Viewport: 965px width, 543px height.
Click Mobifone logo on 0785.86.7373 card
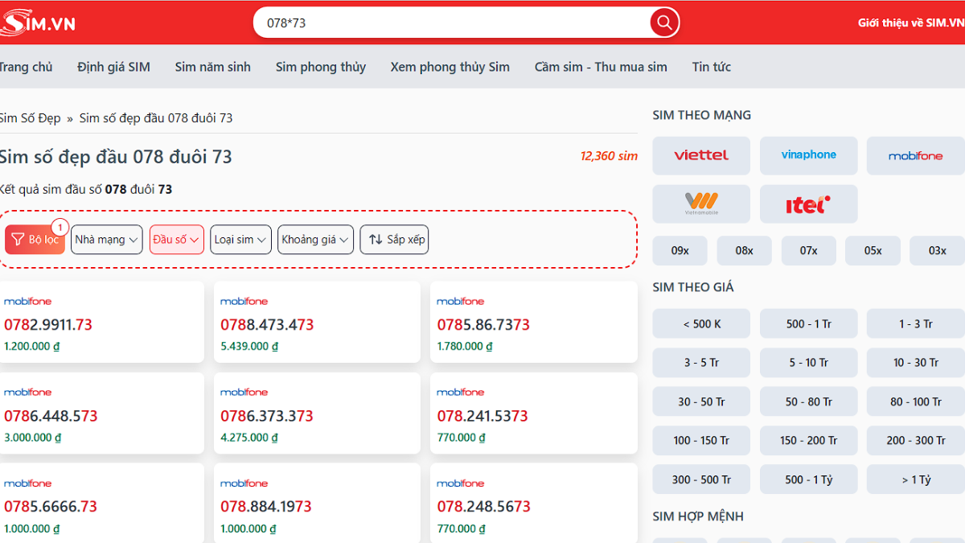[461, 301]
